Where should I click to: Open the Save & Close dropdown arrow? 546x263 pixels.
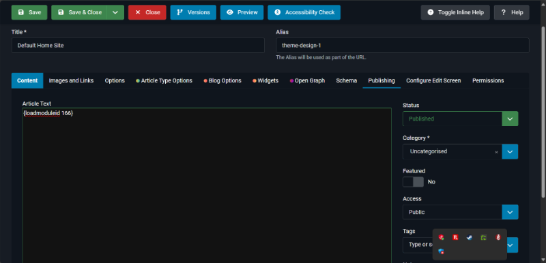click(x=115, y=12)
